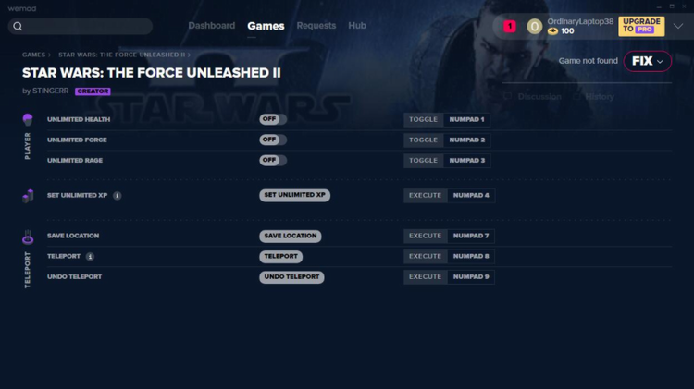Turn on Unlimited Force
Screen dimensions: 694x389
click(x=273, y=140)
